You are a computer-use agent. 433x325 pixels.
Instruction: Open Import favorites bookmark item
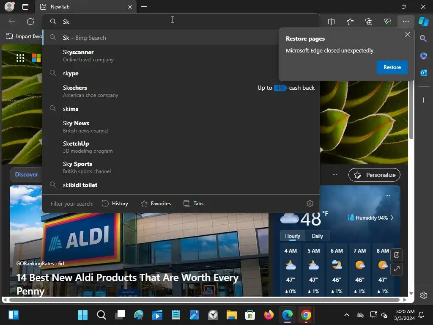tap(24, 36)
